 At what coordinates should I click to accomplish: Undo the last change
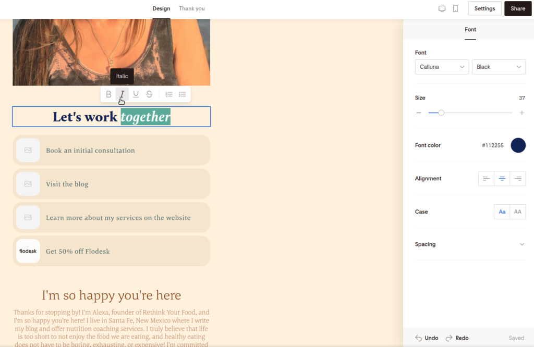pos(427,338)
